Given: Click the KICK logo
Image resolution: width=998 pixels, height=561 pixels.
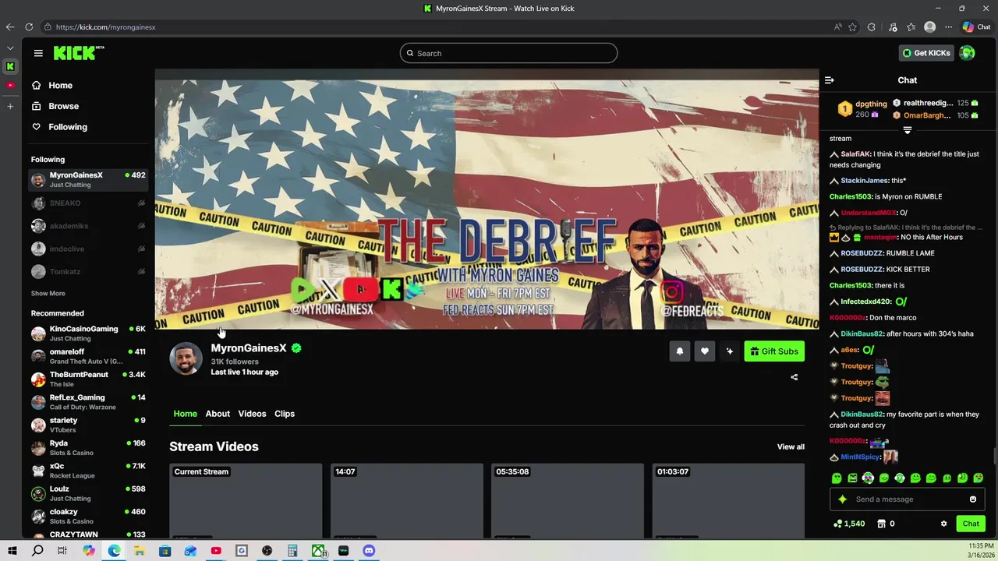Looking at the screenshot, I should 79,53.
